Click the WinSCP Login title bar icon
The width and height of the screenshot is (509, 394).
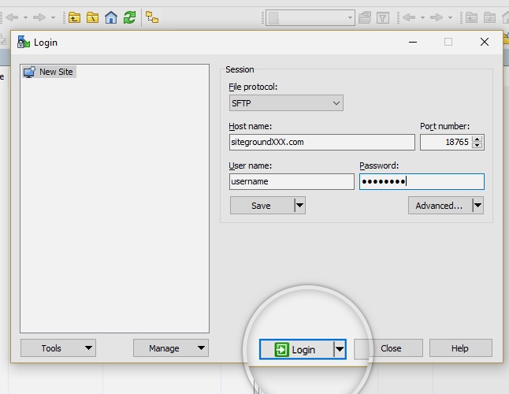click(x=24, y=42)
